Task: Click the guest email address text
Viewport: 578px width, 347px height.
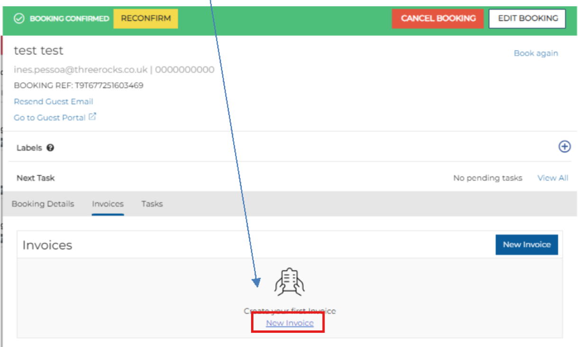Action: [x=81, y=70]
